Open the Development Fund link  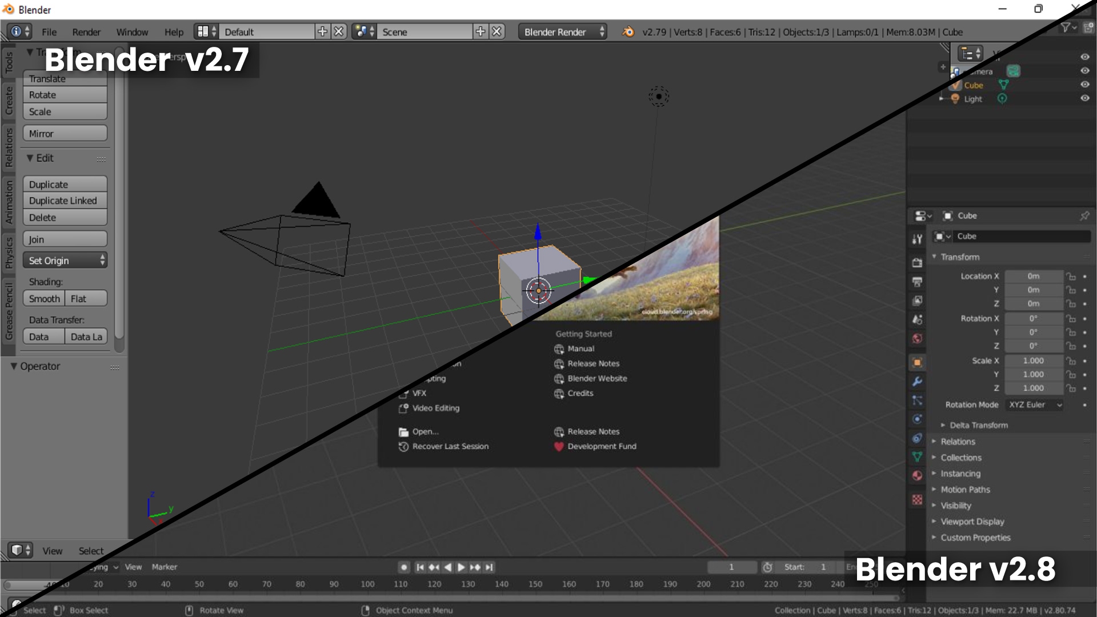point(595,447)
